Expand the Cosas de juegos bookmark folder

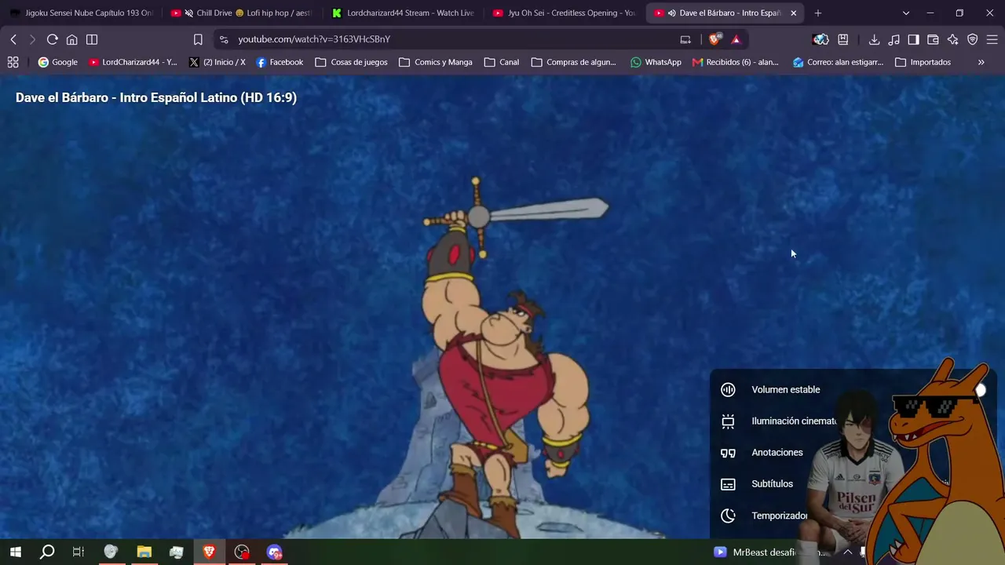[x=351, y=62]
